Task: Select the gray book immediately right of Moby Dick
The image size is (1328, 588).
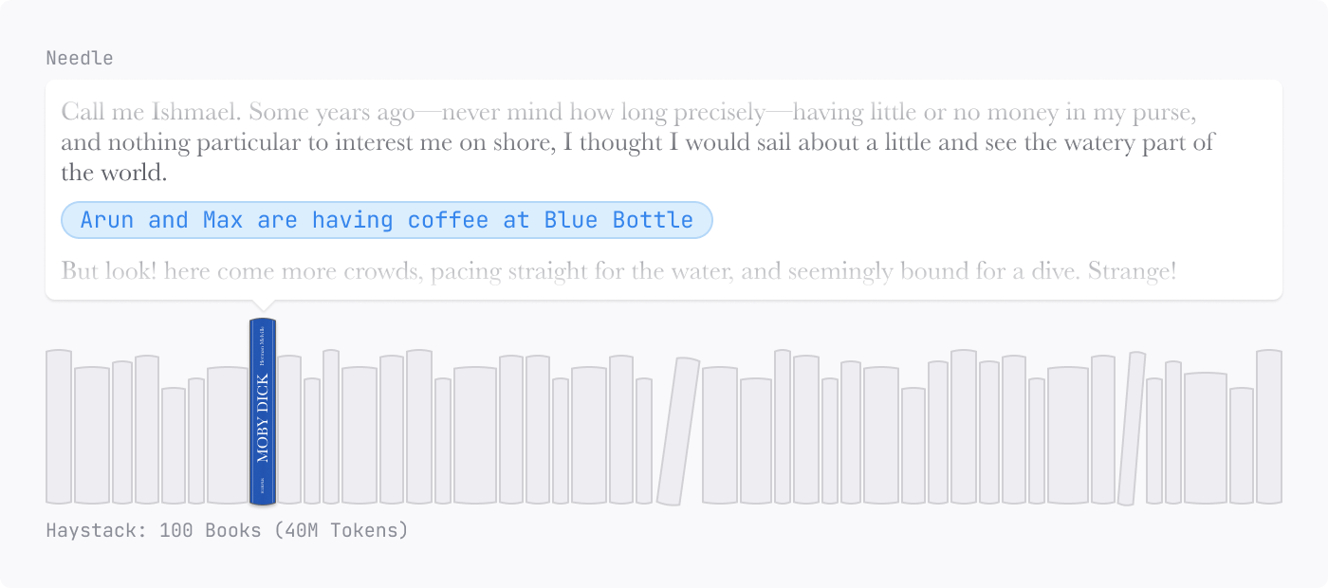Action: coord(289,430)
